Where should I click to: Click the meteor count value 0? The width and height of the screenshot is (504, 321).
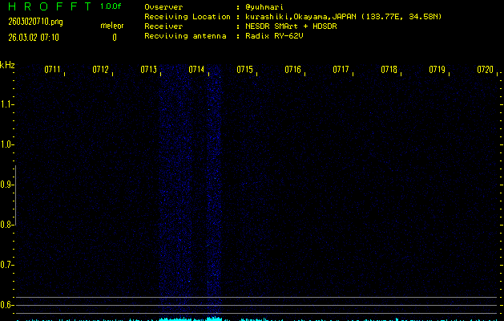(x=115, y=38)
